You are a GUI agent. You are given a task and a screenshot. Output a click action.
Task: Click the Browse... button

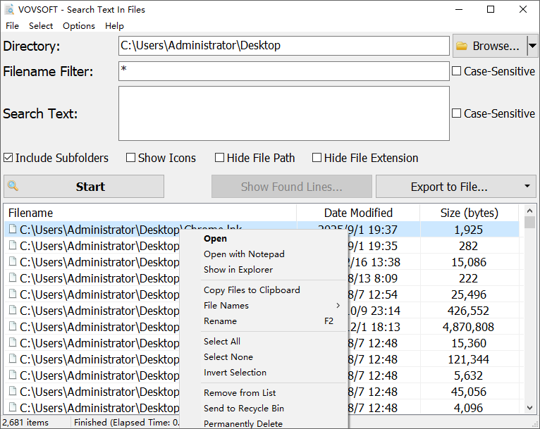click(490, 45)
